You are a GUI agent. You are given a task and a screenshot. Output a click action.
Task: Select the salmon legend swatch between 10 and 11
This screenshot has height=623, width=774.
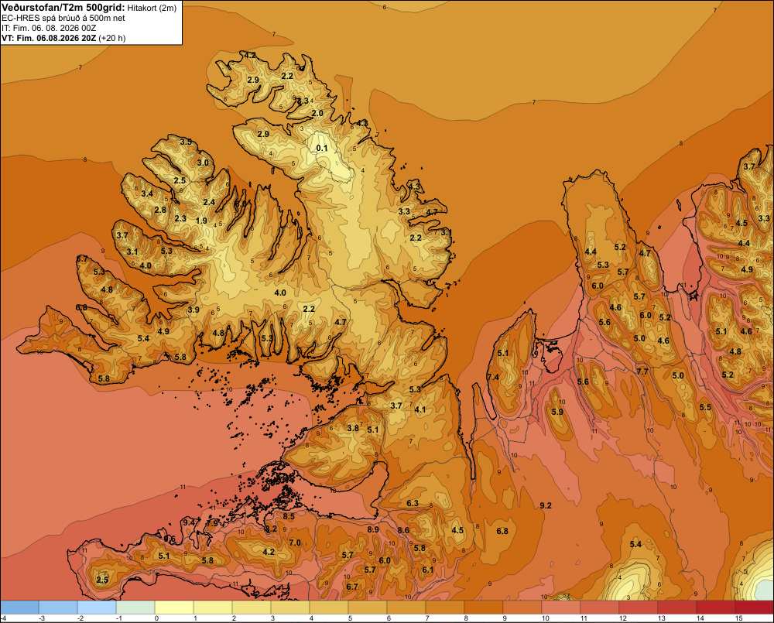tap(561, 608)
